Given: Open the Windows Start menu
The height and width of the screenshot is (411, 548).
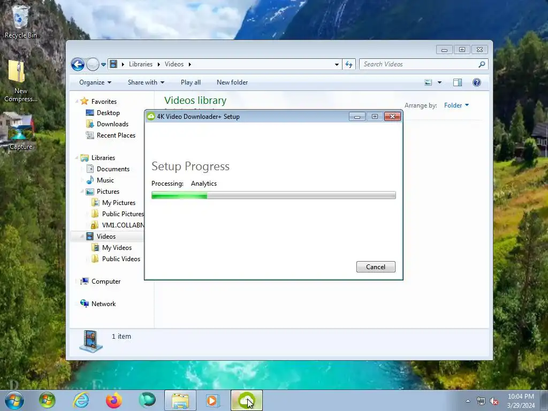Looking at the screenshot, I should pyautogui.click(x=14, y=400).
